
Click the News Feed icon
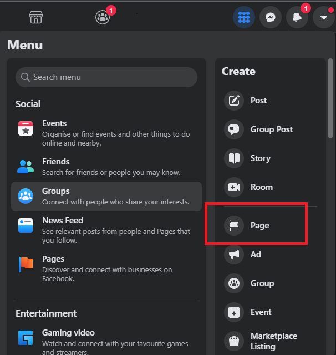[26, 226]
